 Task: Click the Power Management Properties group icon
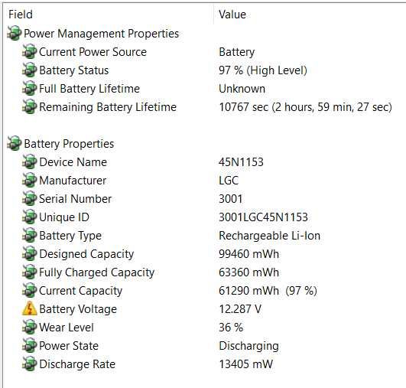point(14,33)
